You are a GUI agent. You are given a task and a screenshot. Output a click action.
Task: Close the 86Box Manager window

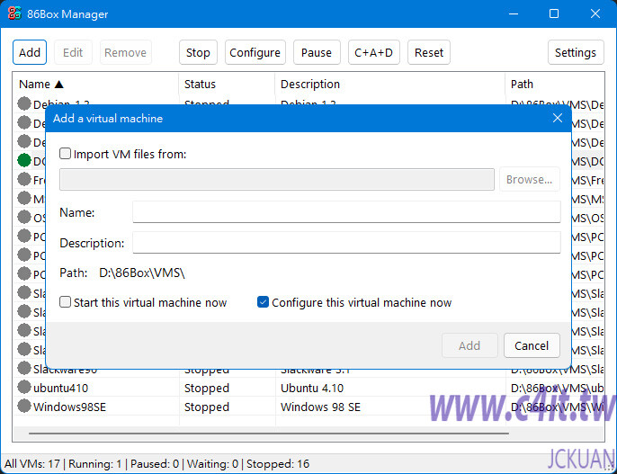tap(595, 13)
